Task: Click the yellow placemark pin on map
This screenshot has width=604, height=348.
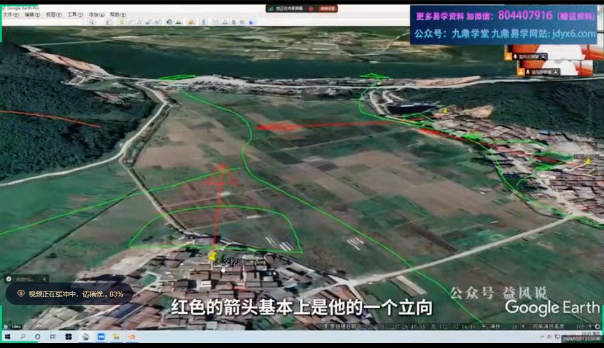Action: 213,256
